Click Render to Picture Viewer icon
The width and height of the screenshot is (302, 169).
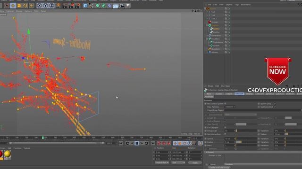tap(71, 6)
